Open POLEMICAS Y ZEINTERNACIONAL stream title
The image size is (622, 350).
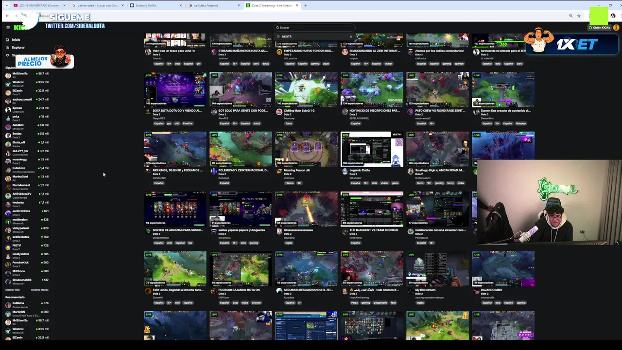(x=243, y=171)
